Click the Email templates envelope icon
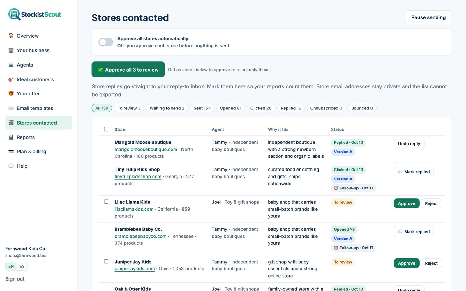Screen dimensions: 466x291 [x=11, y=108]
